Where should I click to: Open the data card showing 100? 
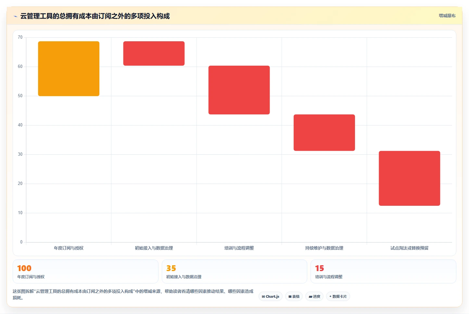pos(85,271)
